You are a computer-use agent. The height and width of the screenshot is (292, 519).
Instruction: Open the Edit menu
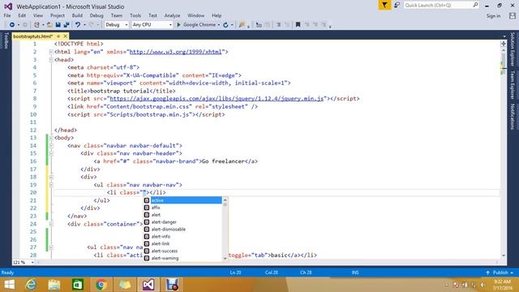pos(22,15)
